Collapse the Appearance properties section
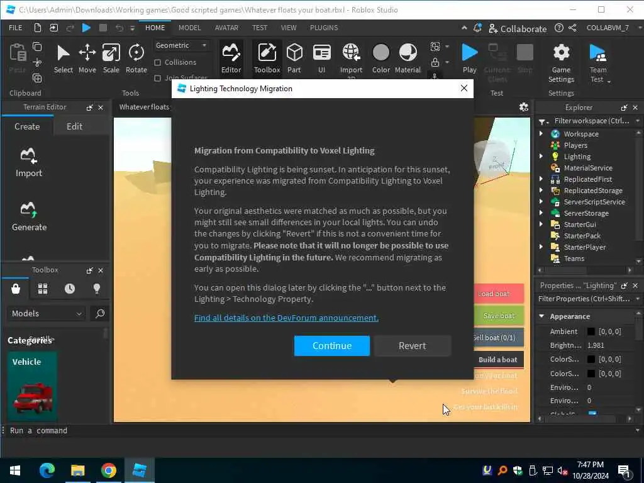 pyautogui.click(x=541, y=316)
